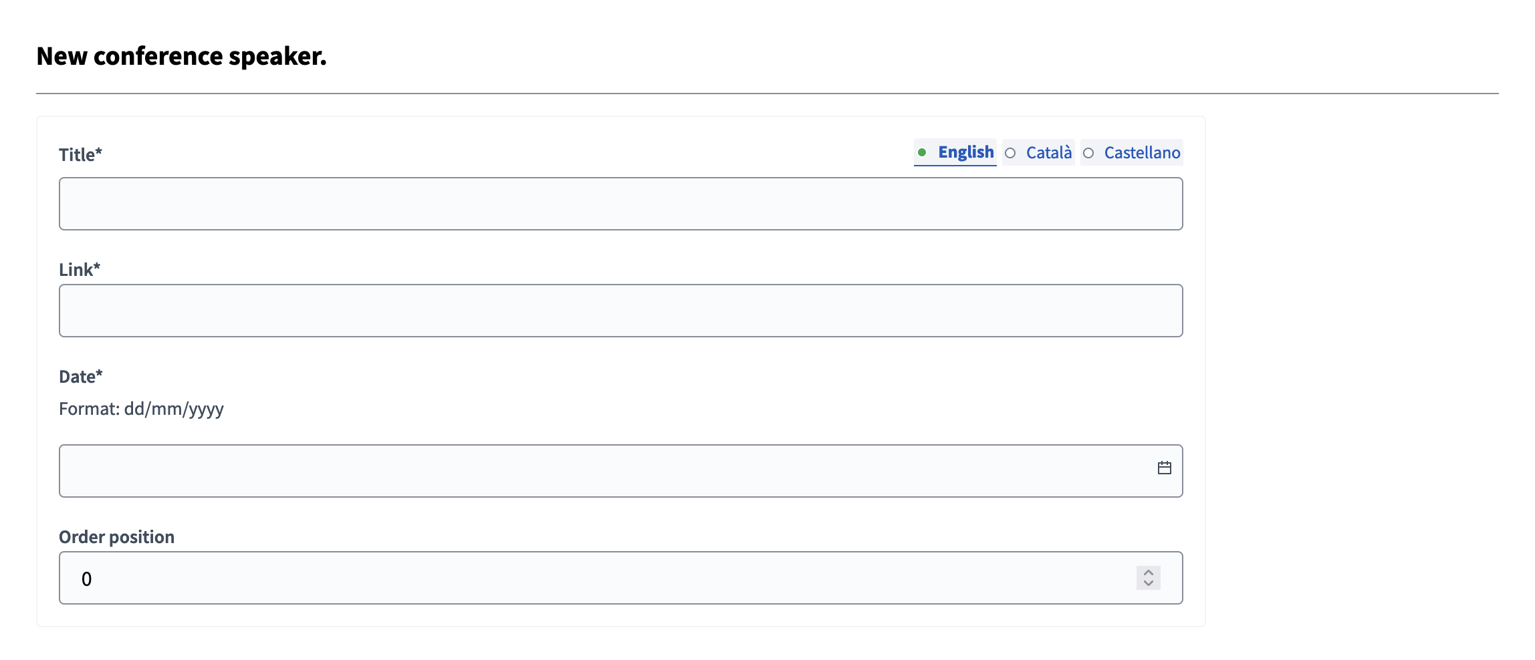
Task: Click the Format: dd/mm/yyyy hint text
Action: tap(141, 409)
